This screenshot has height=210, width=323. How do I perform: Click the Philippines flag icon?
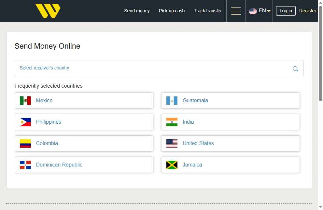[25, 122]
